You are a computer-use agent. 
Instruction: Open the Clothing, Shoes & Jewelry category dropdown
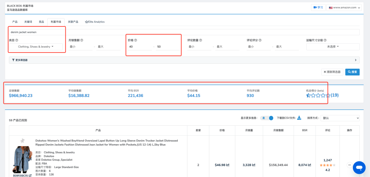click(36, 47)
